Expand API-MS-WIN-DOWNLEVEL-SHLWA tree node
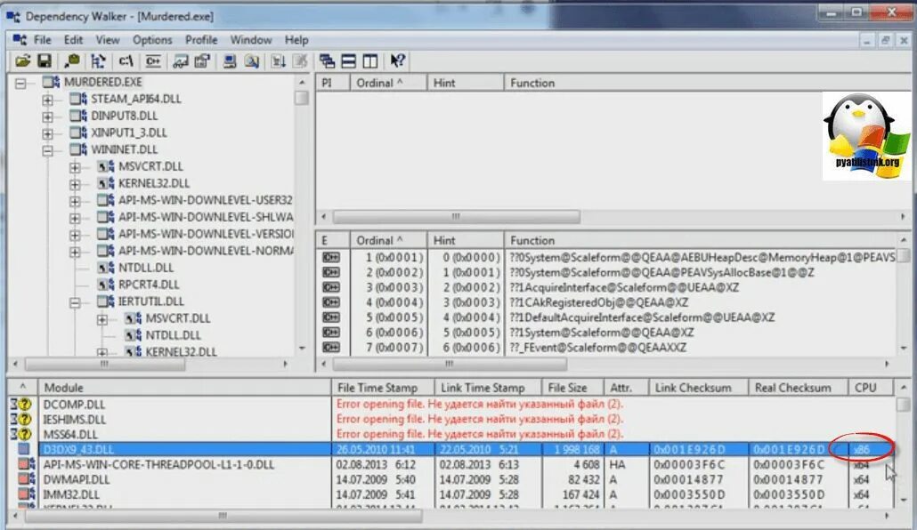The image size is (917, 530). tap(75, 219)
